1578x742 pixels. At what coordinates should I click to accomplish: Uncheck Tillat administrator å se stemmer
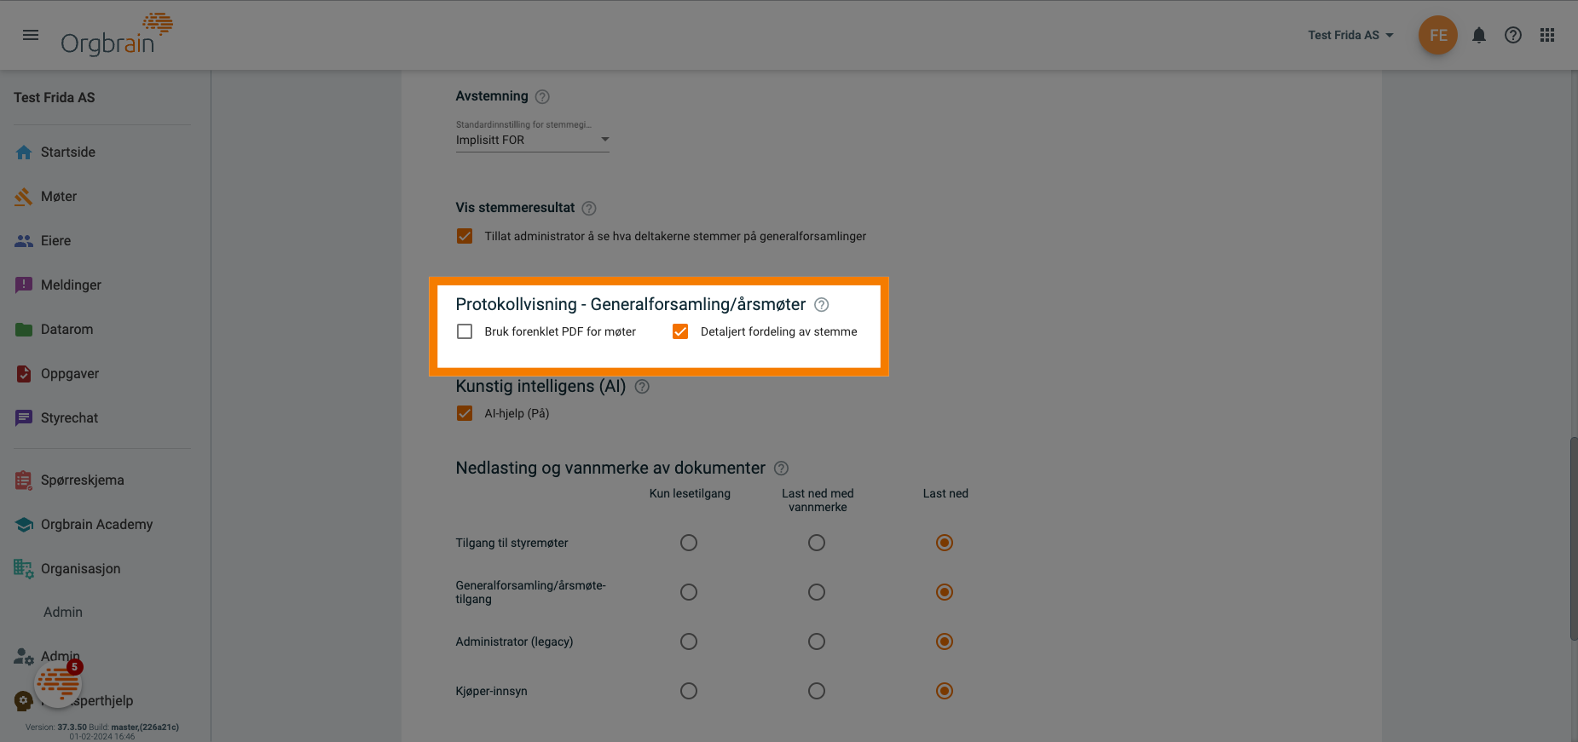pyautogui.click(x=465, y=236)
